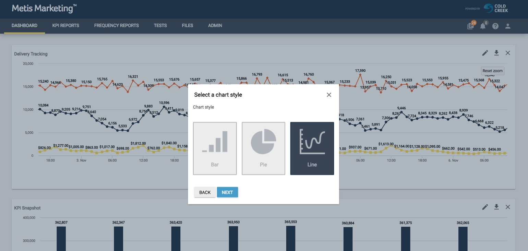This screenshot has width=528, height=251.
Task: Open the user account icon
Action: coord(508,26)
